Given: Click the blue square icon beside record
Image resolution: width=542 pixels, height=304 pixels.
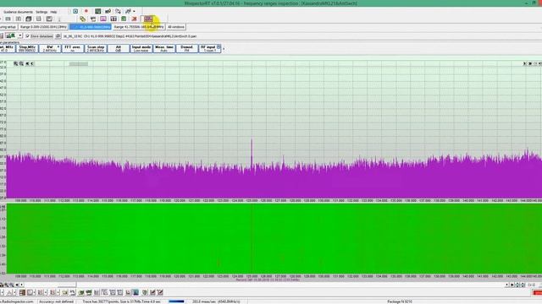Looking at the screenshot, I should (x=75, y=11).
